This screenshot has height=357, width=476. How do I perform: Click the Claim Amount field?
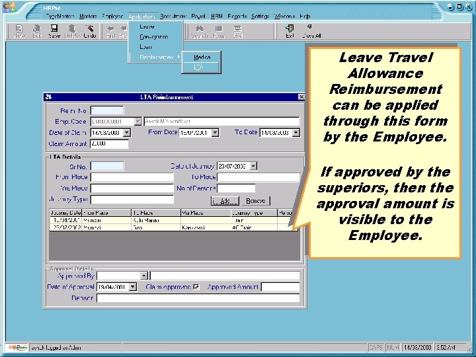[x=109, y=144]
